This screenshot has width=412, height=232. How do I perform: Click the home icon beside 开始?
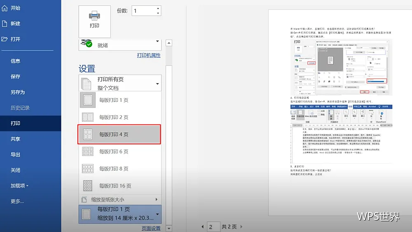click(5, 8)
